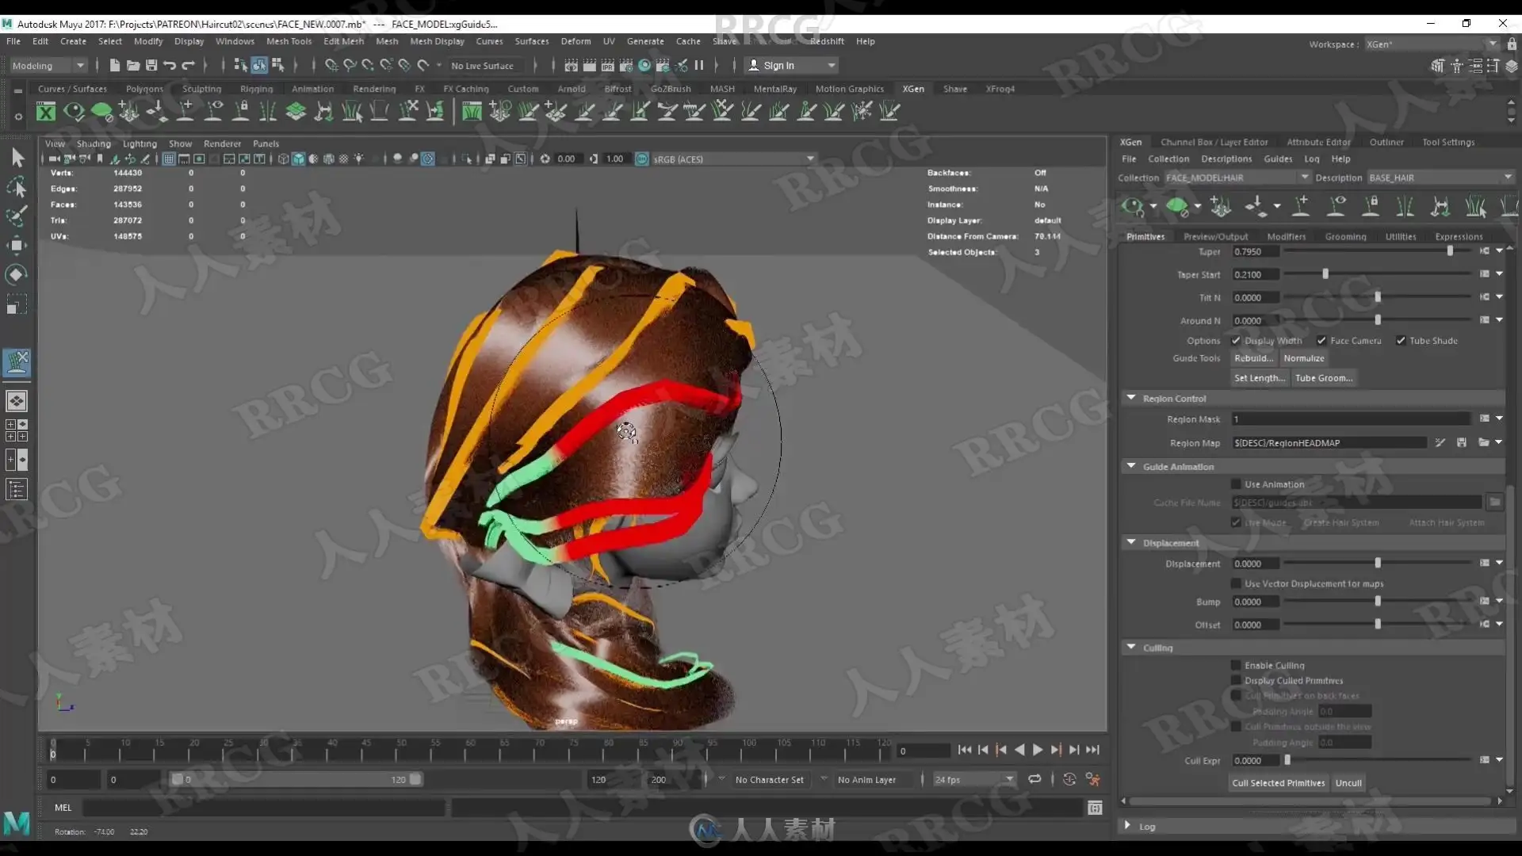Toggle the Face Camera checkbox

coord(1321,341)
